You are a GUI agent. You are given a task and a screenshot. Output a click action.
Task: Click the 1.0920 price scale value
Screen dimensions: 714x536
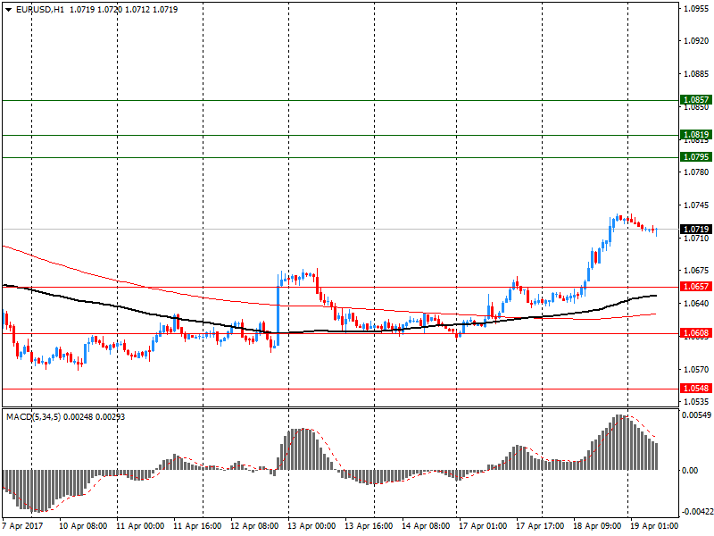(697, 41)
